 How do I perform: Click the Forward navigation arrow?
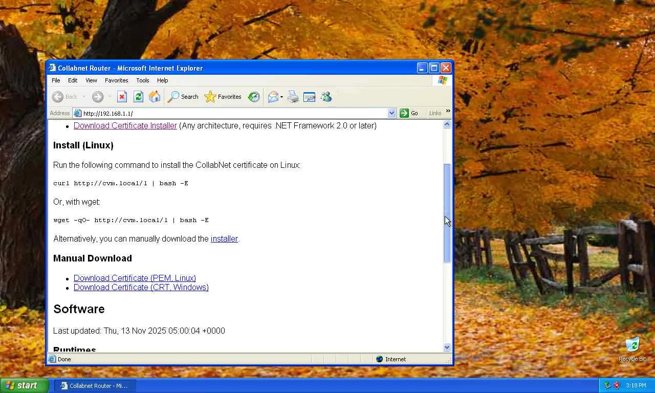pyautogui.click(x=97, y=97)
